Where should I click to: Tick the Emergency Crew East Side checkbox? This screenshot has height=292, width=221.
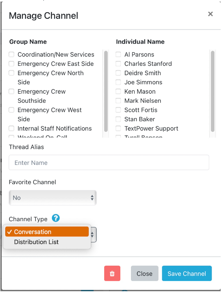click(11, 64)
